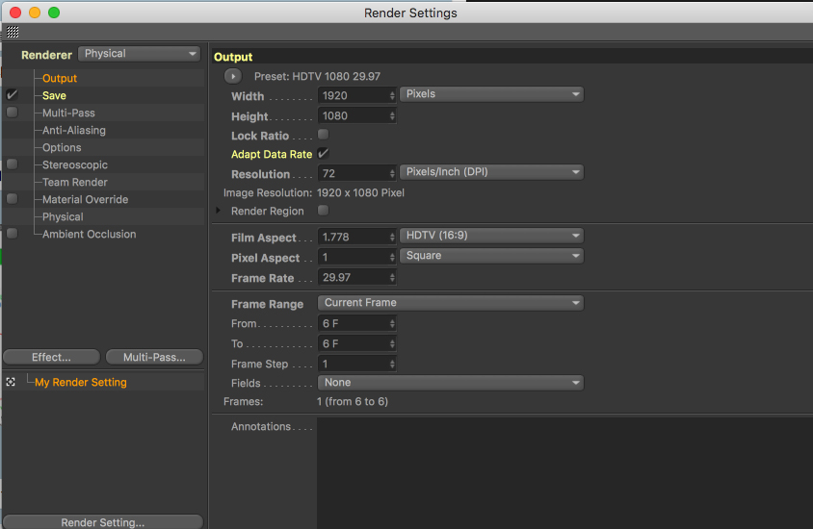Click the Resolution stepper arrows
This screenshot has height=529, width=813.
[x=392, y=173]
